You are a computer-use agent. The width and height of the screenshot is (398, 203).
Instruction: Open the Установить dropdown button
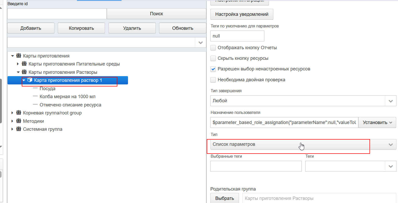377,122
